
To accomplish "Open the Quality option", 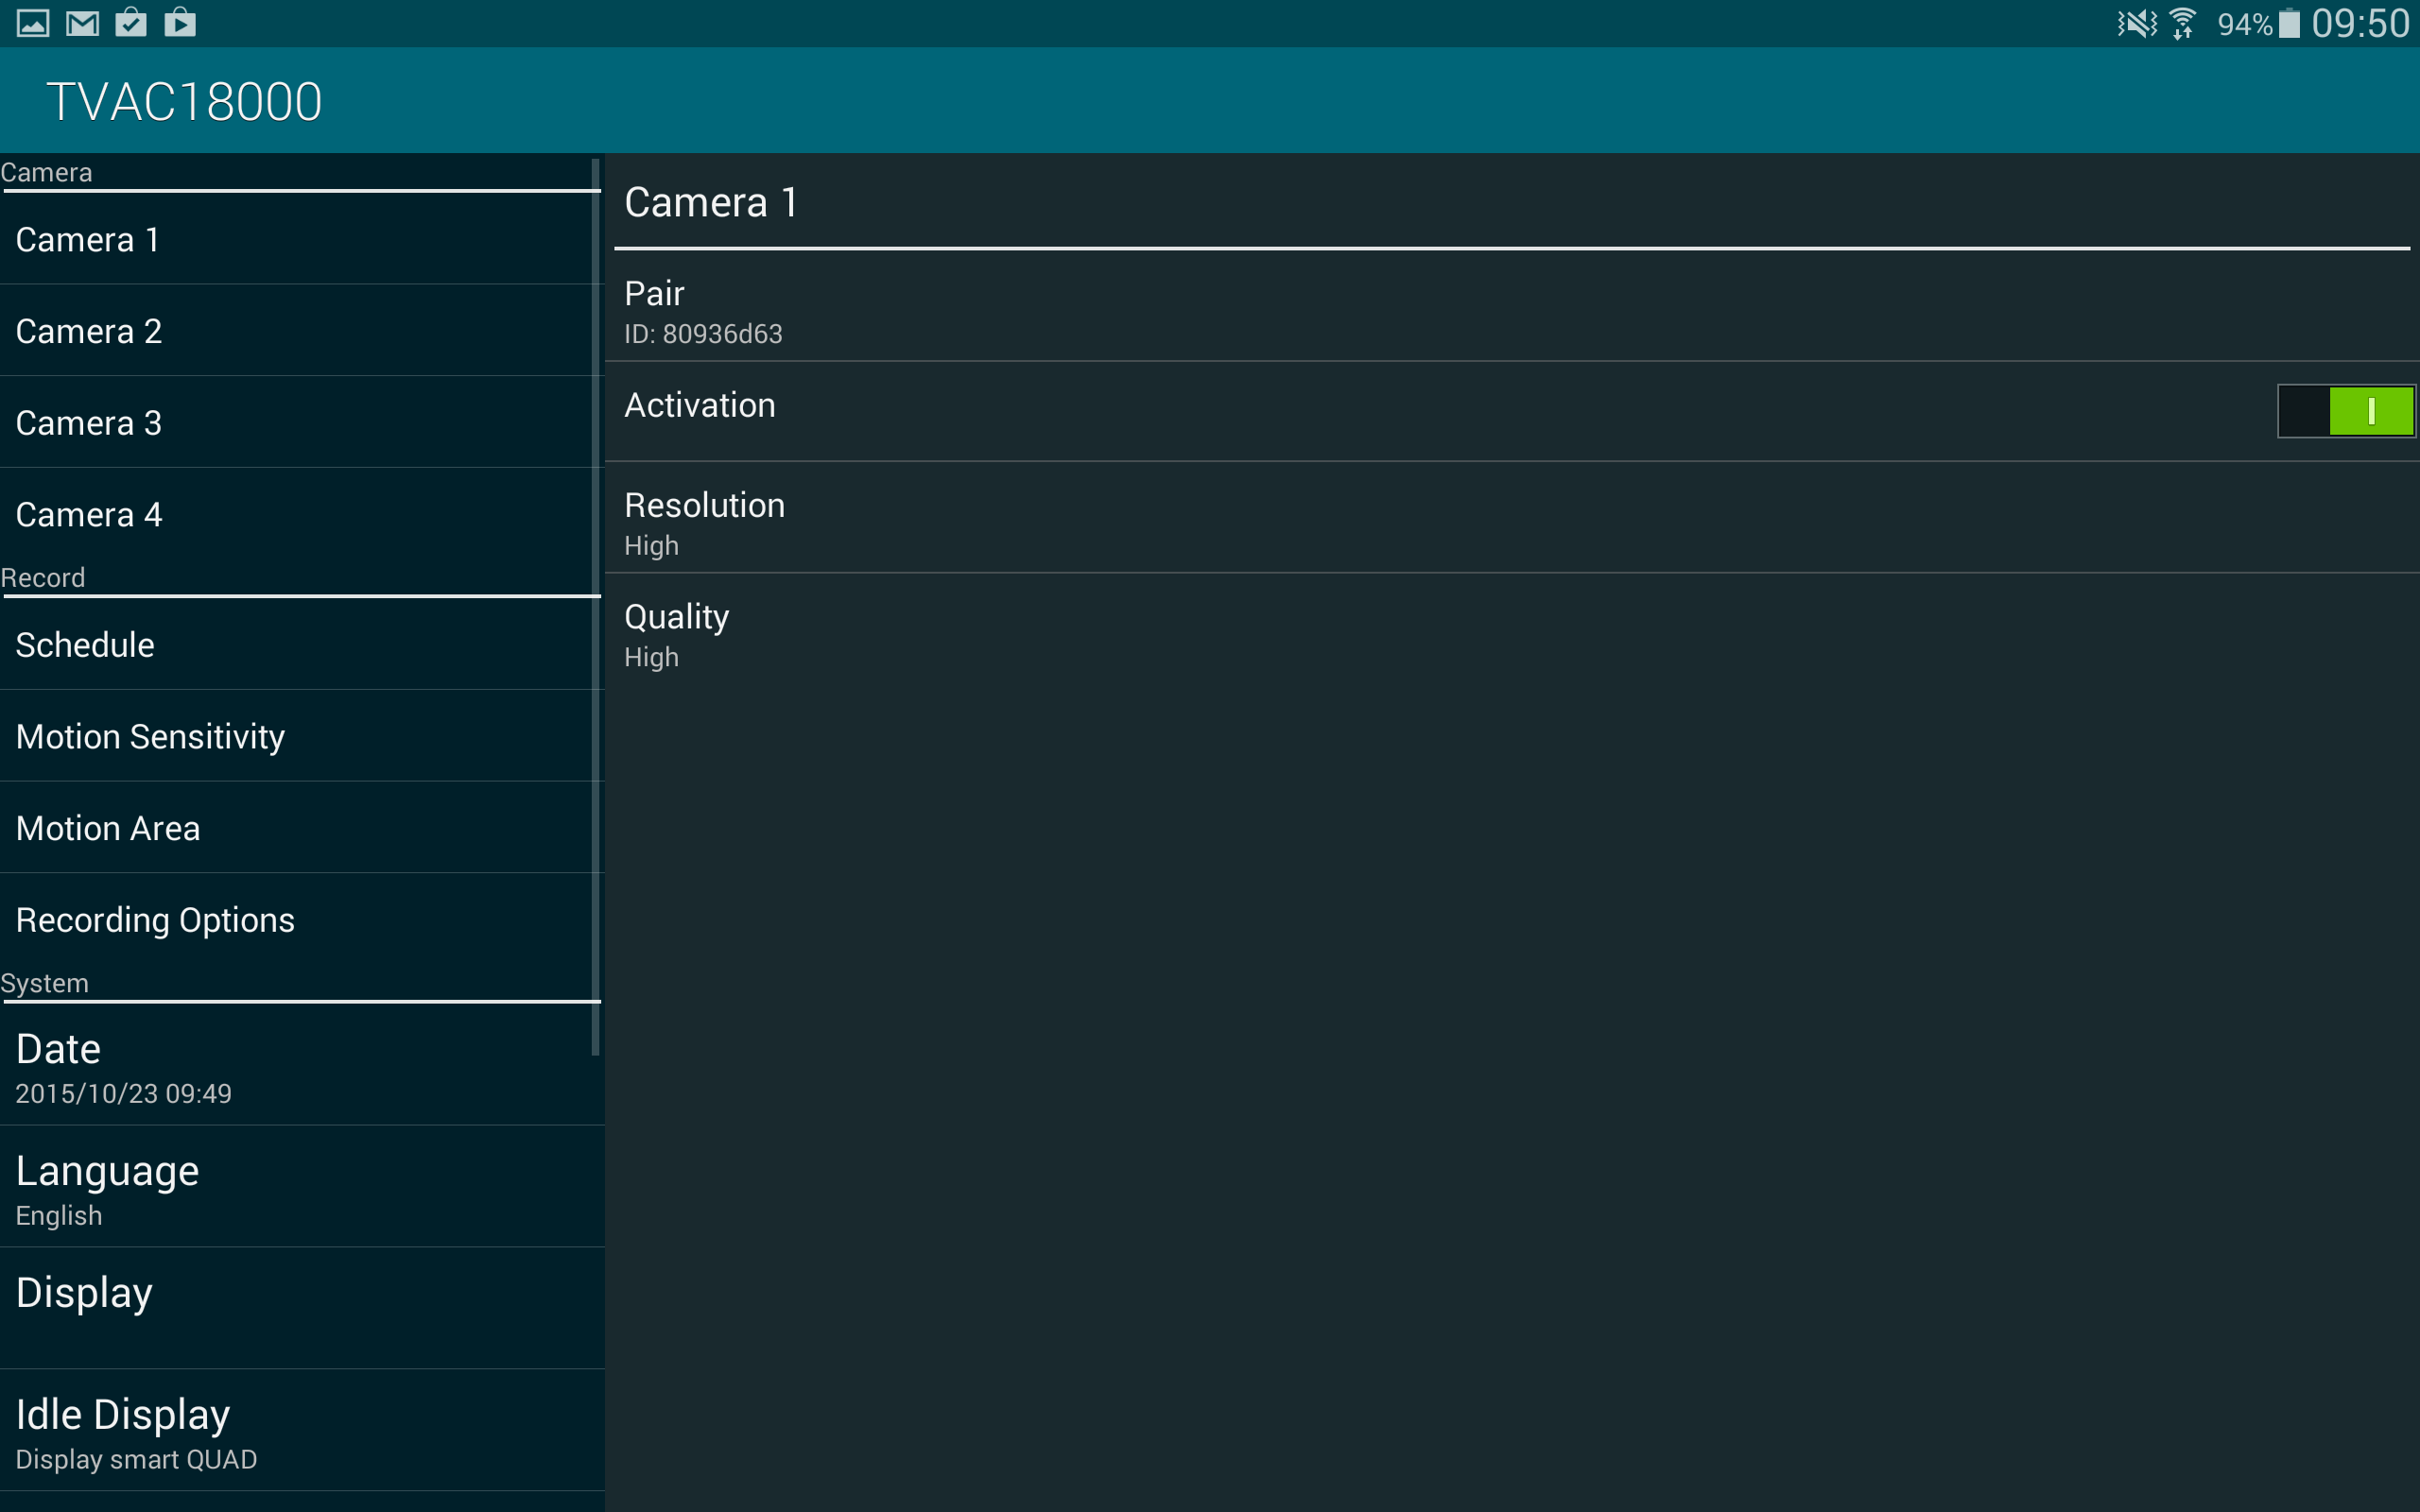I will tap(1512, 630).
